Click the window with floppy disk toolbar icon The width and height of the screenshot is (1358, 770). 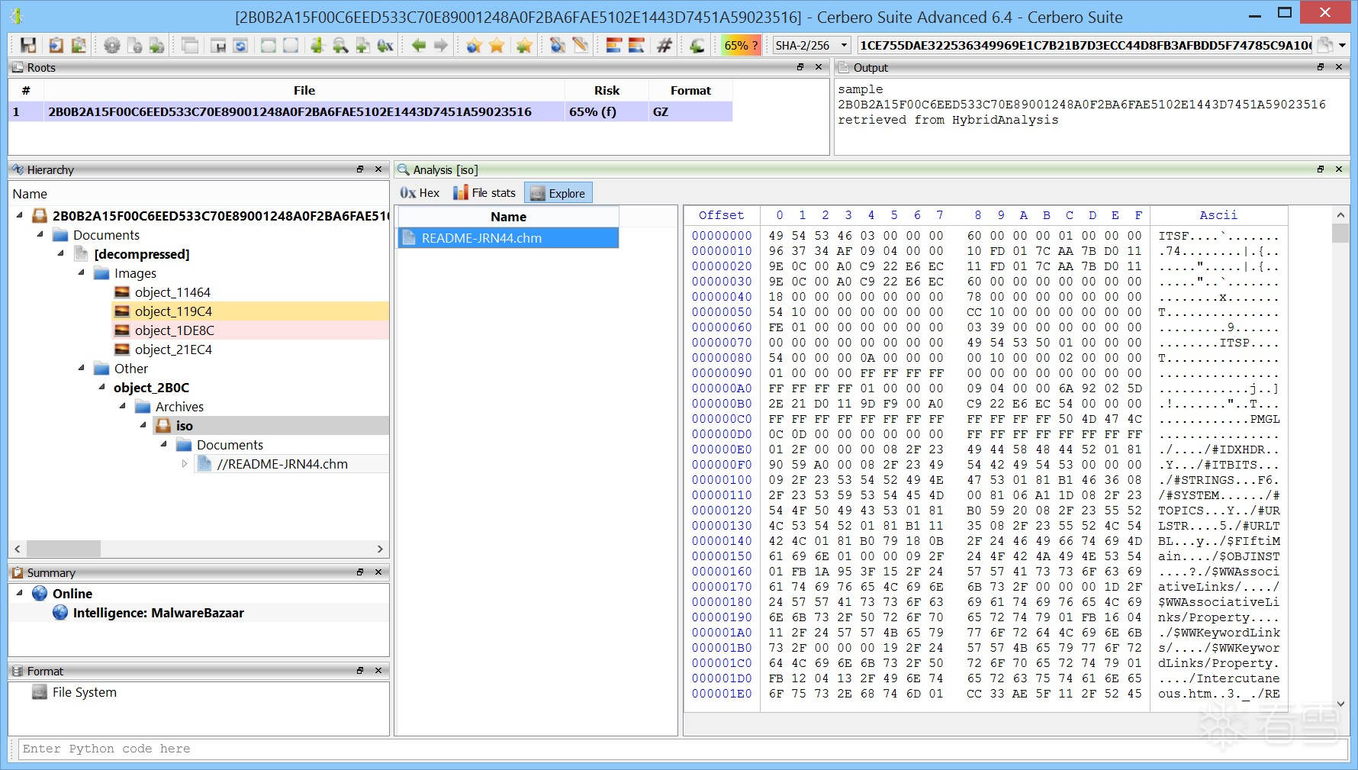tap(218, 45)
